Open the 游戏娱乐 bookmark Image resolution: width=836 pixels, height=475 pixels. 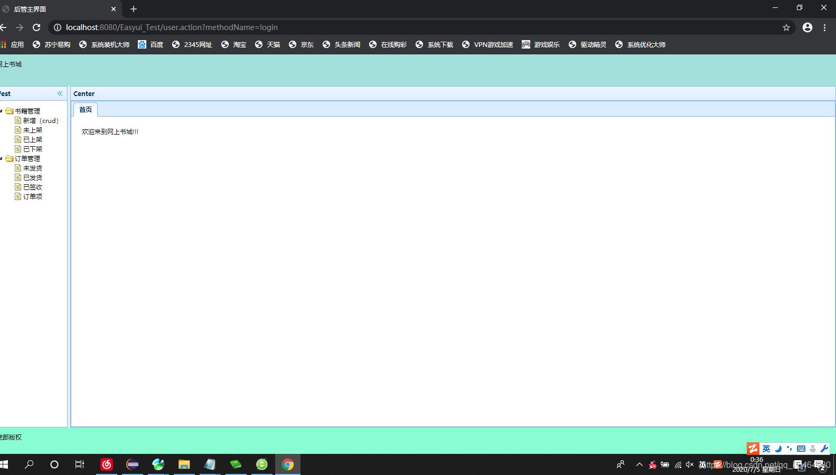[x=541, y=44]
